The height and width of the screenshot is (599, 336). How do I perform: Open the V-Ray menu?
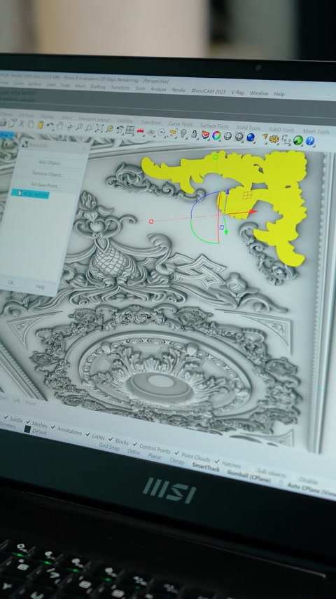tap(237, 93)
